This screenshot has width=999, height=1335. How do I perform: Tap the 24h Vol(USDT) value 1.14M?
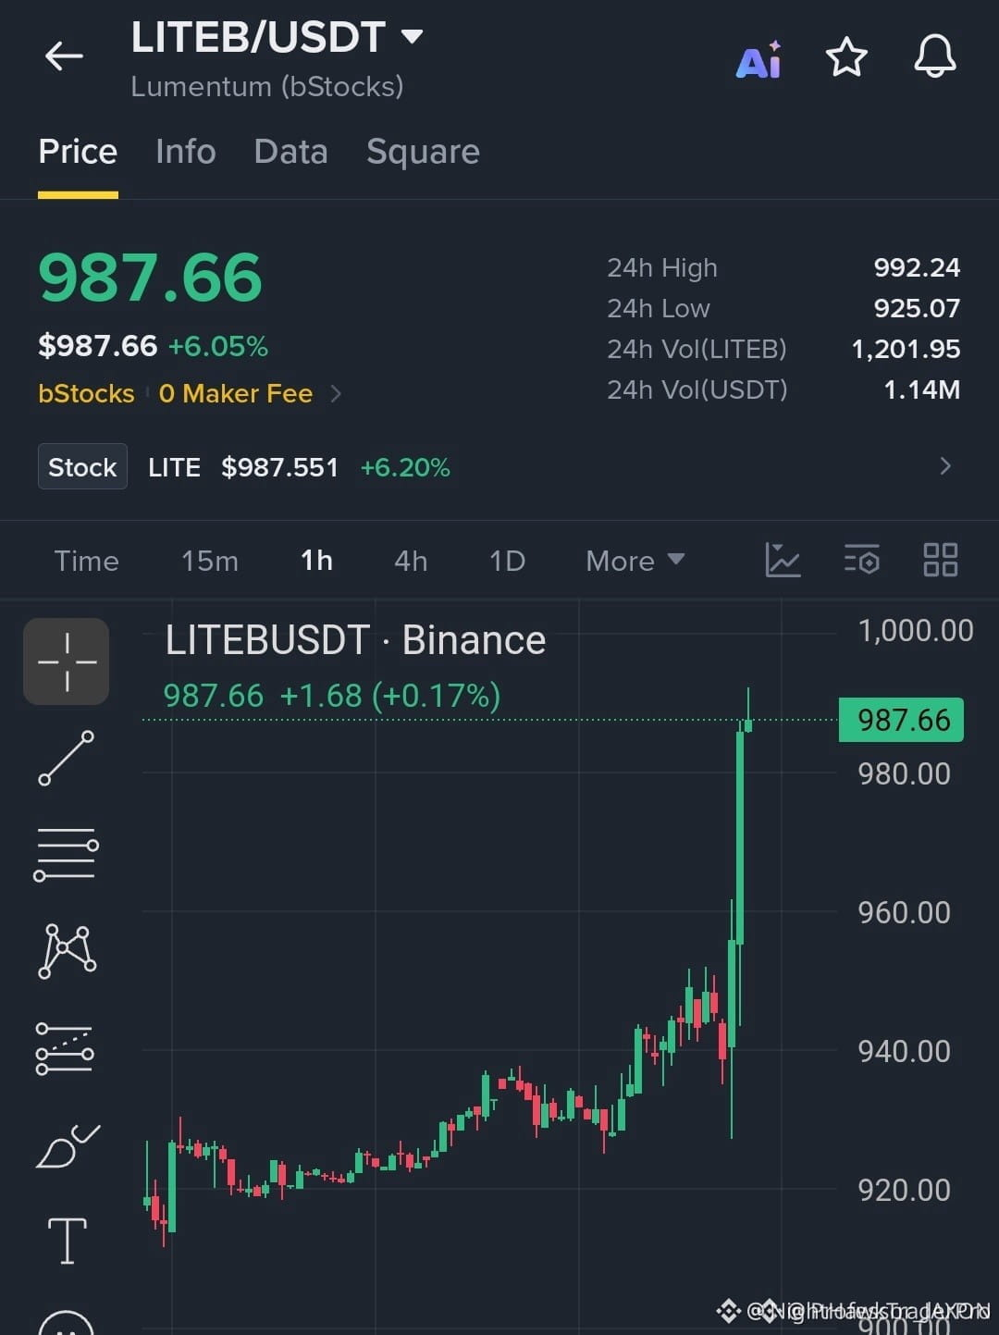pyautogui.click(x=921, y=389)
